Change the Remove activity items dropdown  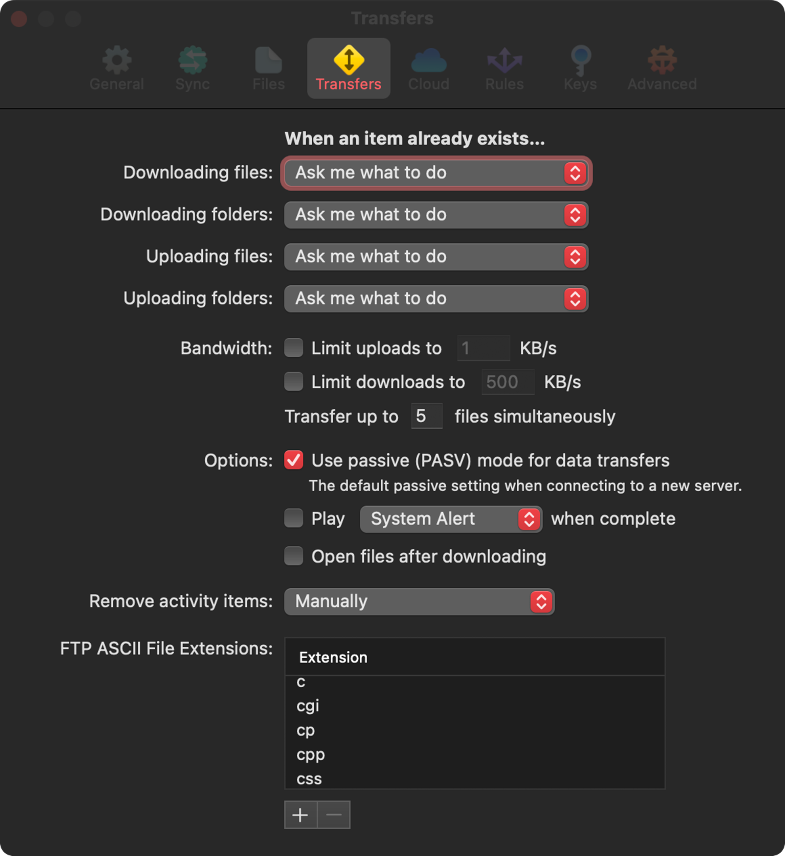(419, 601)
